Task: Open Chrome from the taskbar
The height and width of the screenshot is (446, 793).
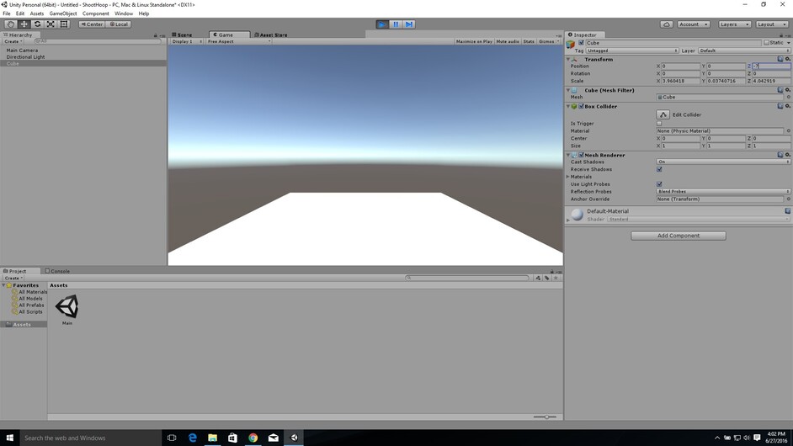Action: click(253, 438)
